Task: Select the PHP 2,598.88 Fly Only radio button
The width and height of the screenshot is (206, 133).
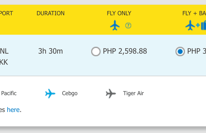Action: pyautogui.click(x=96, y=52)
